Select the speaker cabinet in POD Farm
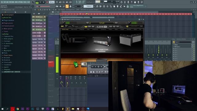The width and height of the screenshot is (197, 111). click(130, 39)
